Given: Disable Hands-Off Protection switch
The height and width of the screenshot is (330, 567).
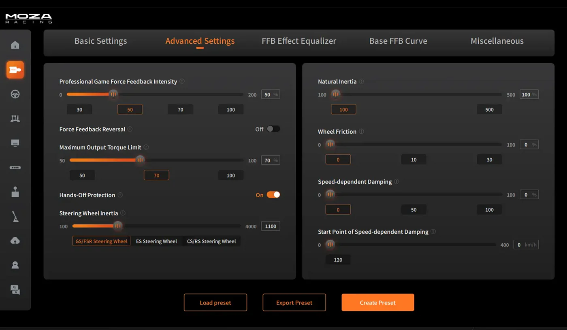Looking at the screenshot, I should click(x=273, y=195).
